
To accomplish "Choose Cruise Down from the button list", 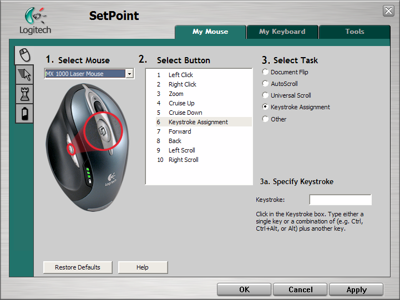I will 185,113.
